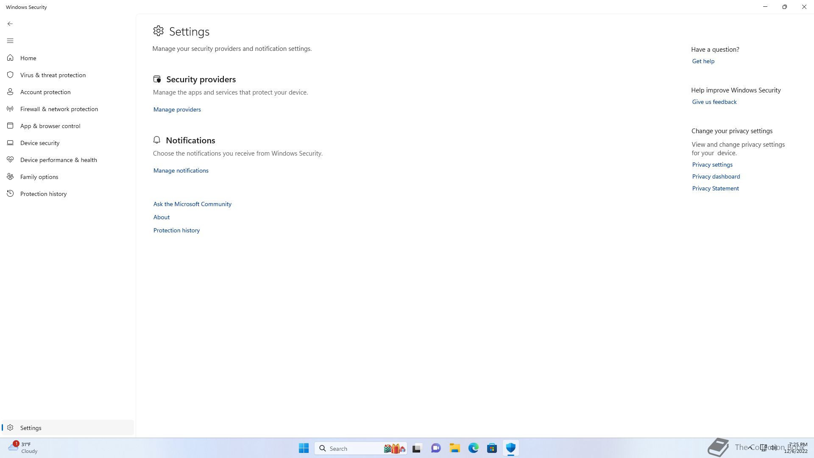Viewport: 814px width, 458px height.
Task: Click App & browser control window icon
Action: pyautogui.click(x=10, y=126)
